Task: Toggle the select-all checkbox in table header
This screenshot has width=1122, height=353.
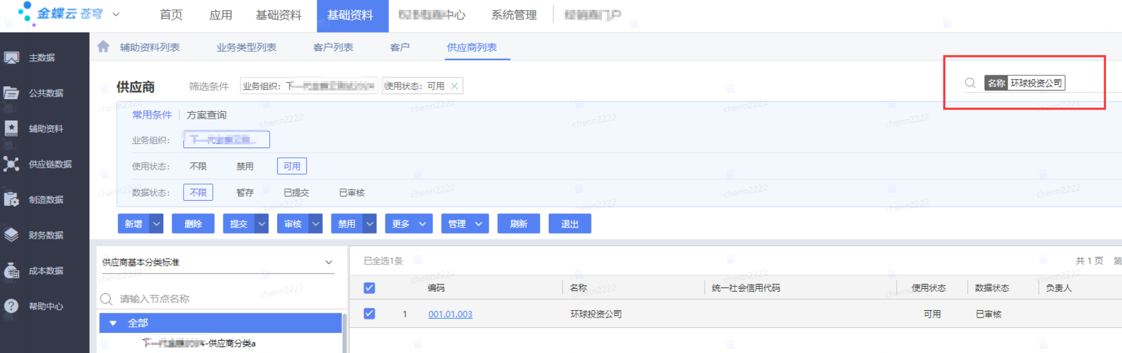Action: point(370,288)
